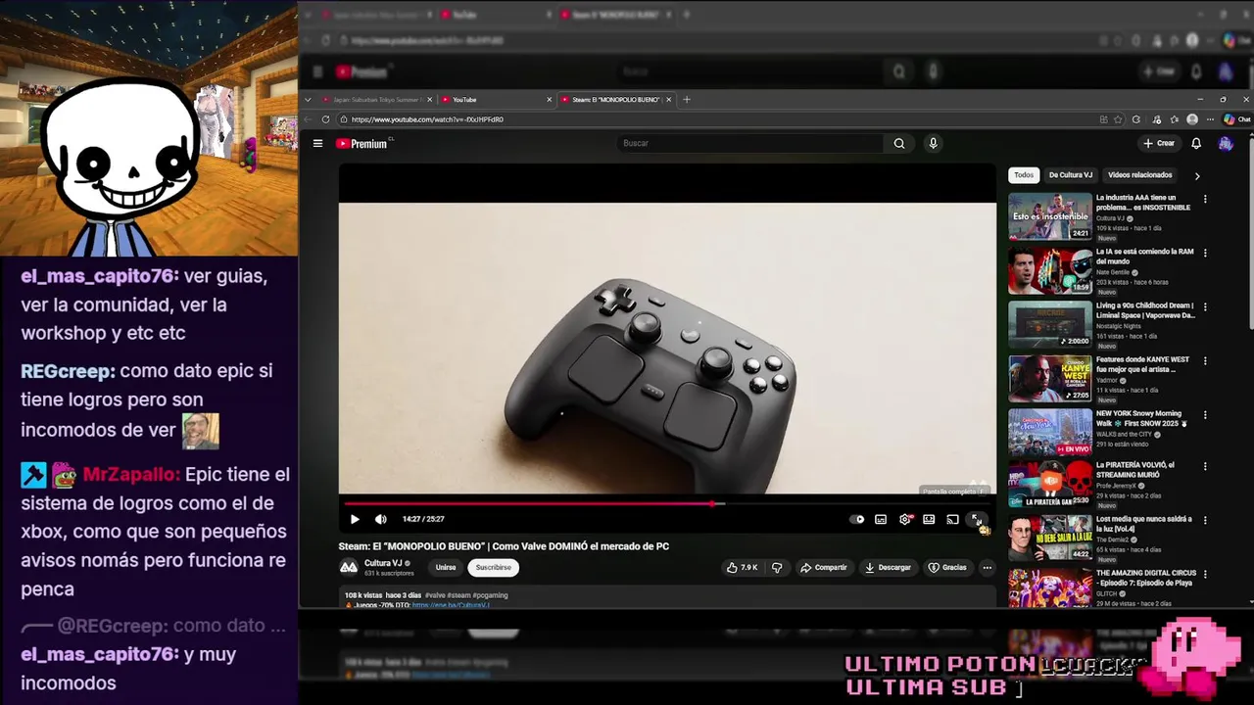Seek using the red video progress bar
The width and height of the screenshot is (1254, 705).
click(667, 503)
